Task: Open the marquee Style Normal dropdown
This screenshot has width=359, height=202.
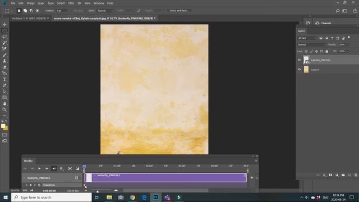Action: [105, 11]
